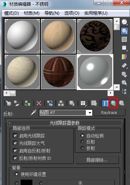Viewport: 130px width, 185px height.
Task: Click the Make Material Copy icon
Action: point(50,103)
